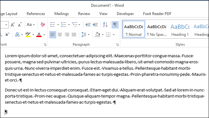Viewport: 209px width, 118px height.
Task: Apply bullet list formatting
Action: coord(53,25)
